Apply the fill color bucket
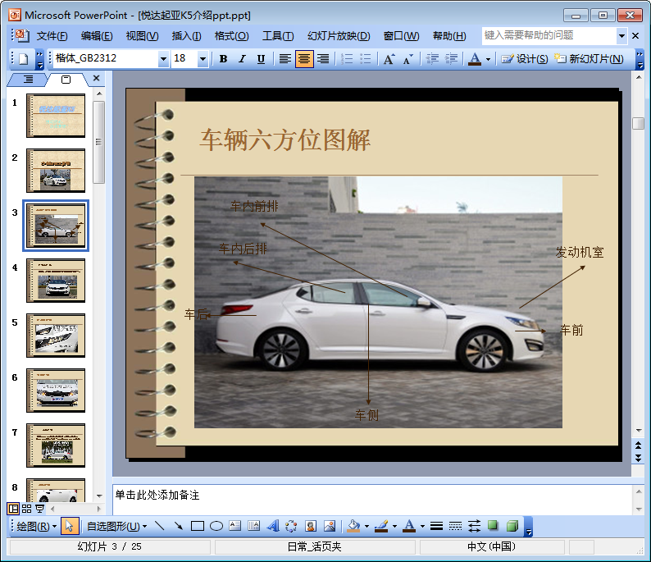Viewport: 651px width, 562px height. click(x=353, y=526)
